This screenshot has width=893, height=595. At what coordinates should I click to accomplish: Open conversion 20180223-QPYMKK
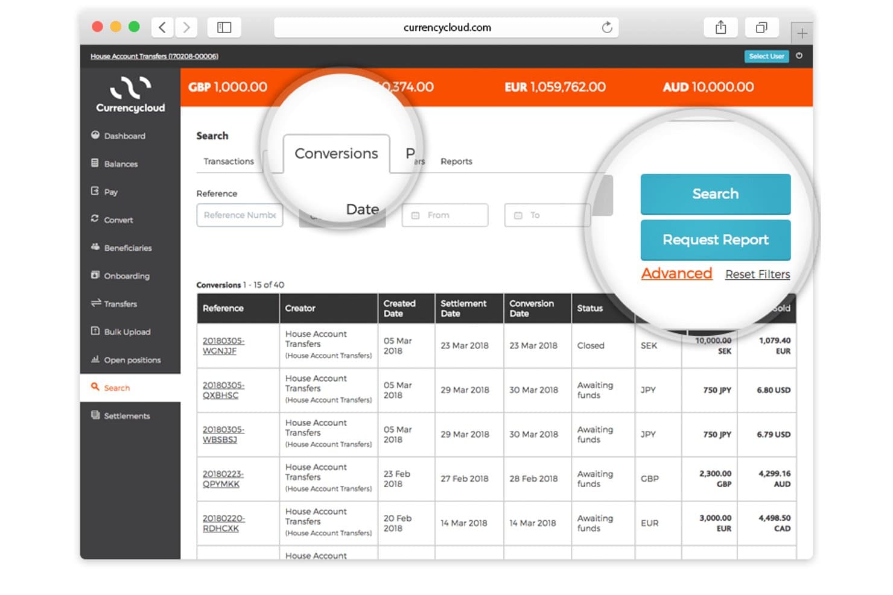pyautogui.click(x=223, y=479)
